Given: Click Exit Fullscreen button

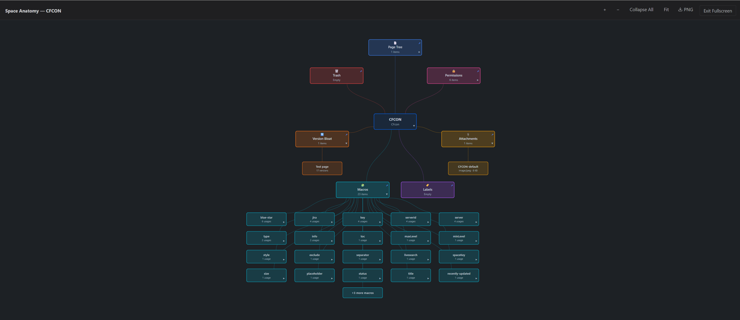Looking at the screenshot, I should pos(718,11).
